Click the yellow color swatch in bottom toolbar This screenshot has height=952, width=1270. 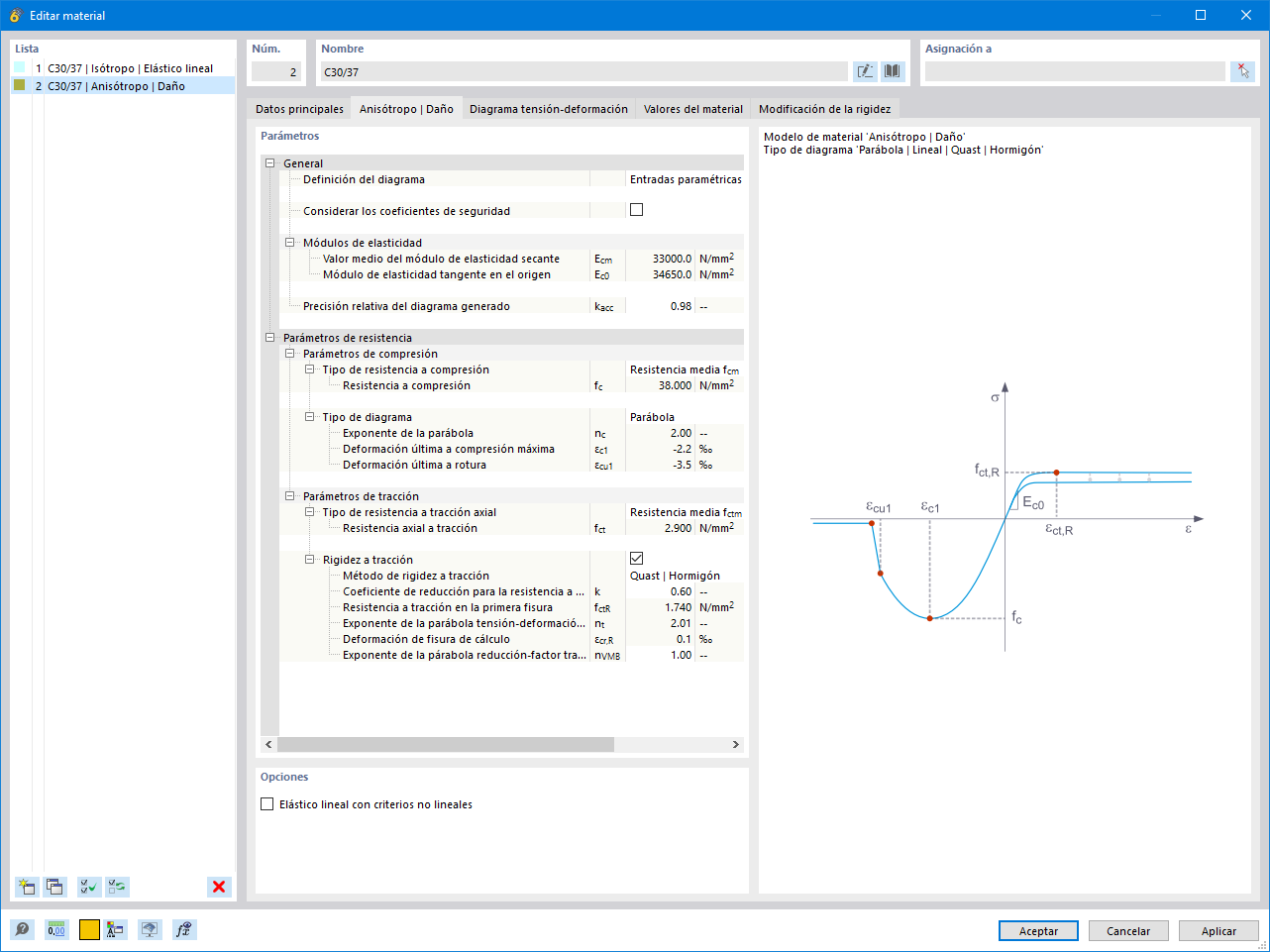[x=89, y=929]
